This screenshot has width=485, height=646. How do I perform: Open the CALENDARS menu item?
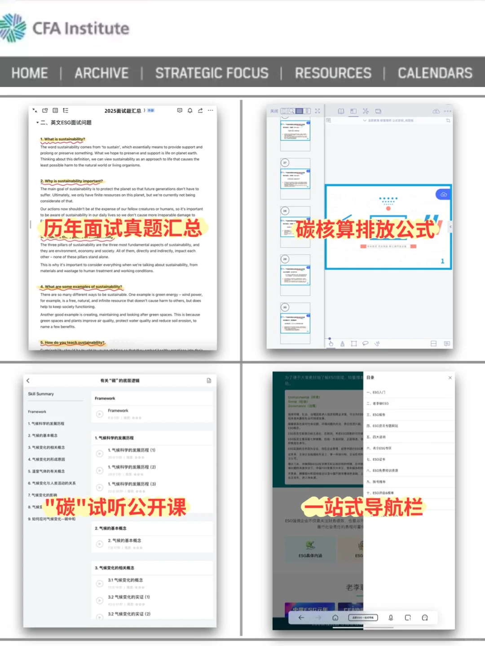[435, 73]
